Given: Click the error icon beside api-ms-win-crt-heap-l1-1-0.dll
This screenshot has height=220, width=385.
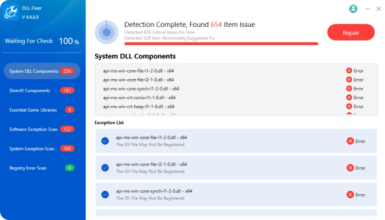Looking at the screenshot, I should pyautogui.click(x=349, y=107).
